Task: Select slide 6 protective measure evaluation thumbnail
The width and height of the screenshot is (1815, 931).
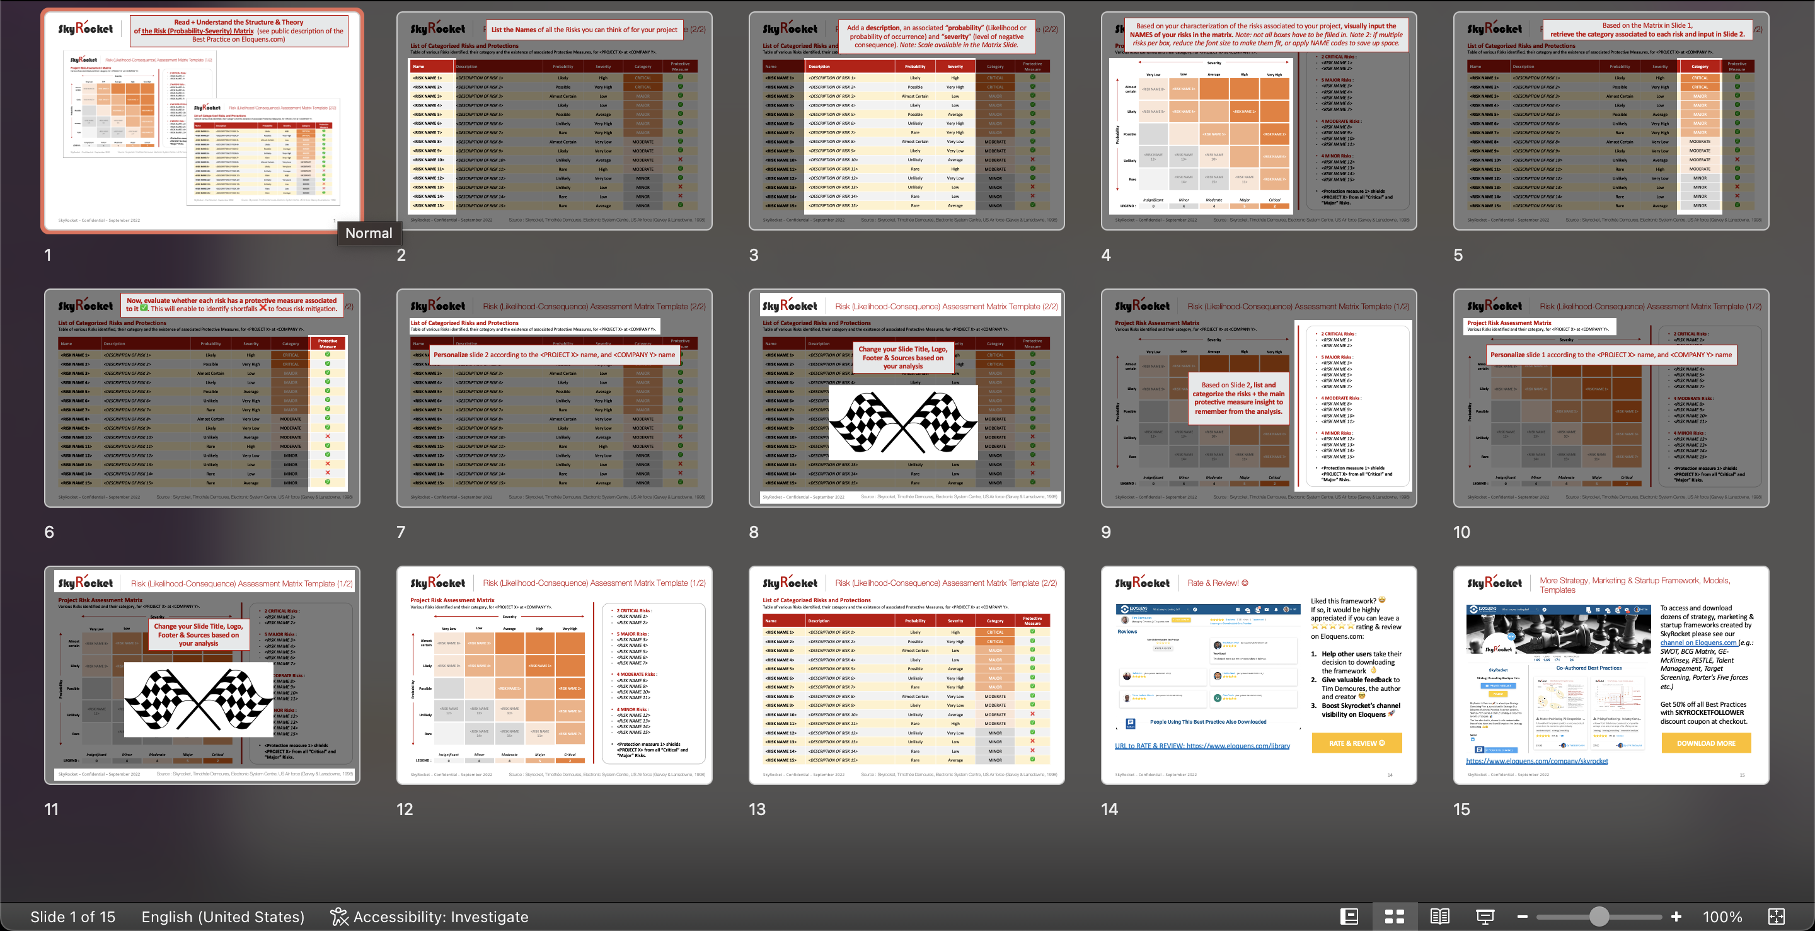Action: pyautogui.click(x=202, y=398)
